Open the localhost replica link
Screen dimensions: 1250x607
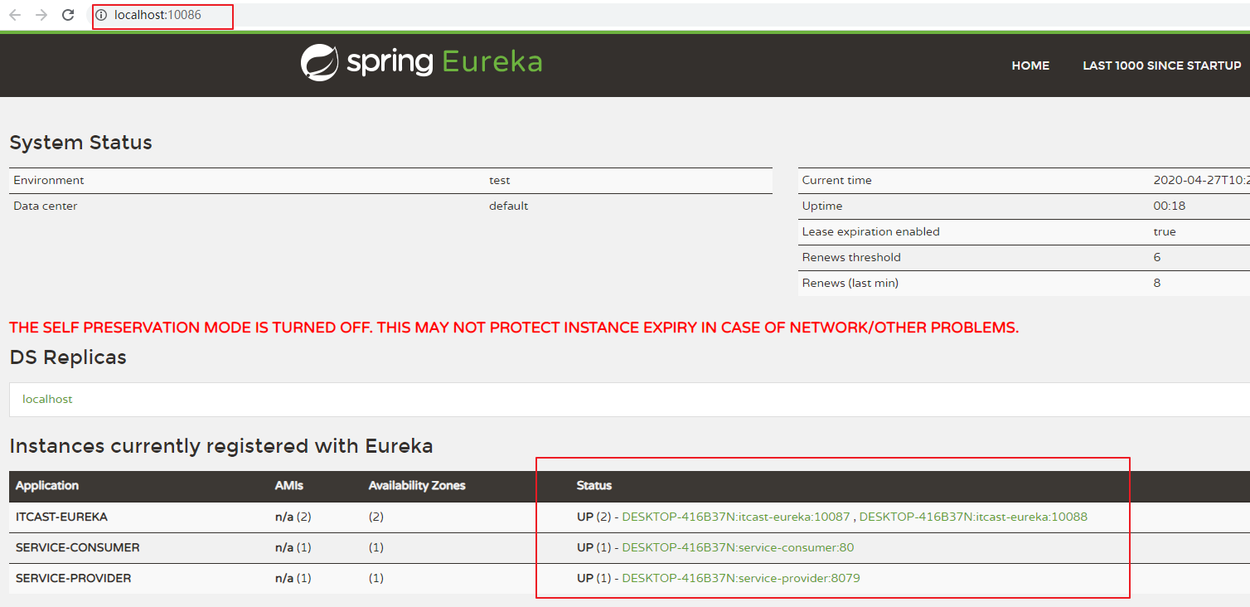click(47, 399)
